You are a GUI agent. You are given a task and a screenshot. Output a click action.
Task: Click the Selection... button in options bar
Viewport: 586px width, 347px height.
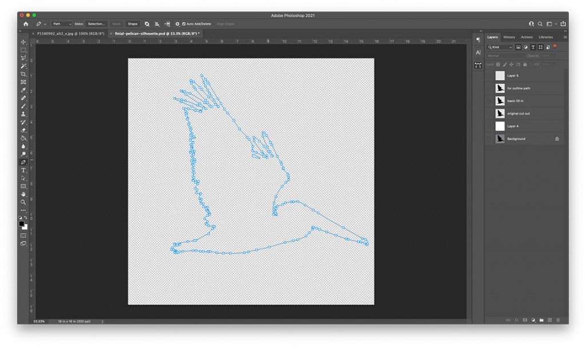click(x=96, y=24)
